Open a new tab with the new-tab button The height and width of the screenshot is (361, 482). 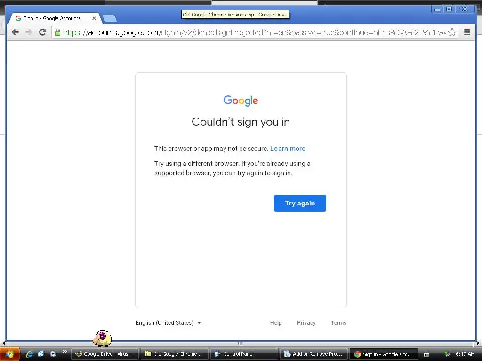point(109,18)
